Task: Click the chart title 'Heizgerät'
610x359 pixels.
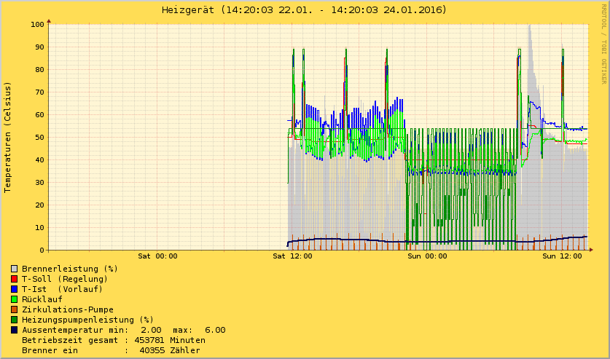Action: (188, 10)
